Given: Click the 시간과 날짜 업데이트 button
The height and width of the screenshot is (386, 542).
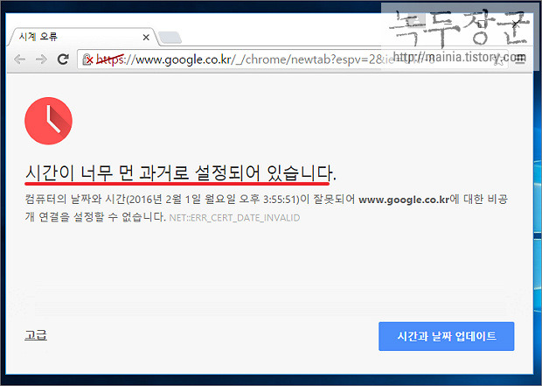Looking at the screenshot, I should tap(446, 336).
